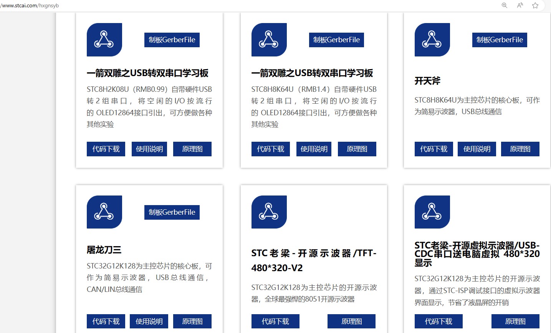View 原理图 for the 屠龙刀三 board
Screen dimensions: 551x333
192,321
